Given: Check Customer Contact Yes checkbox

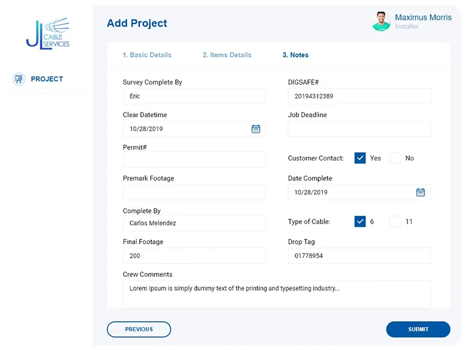Looking at the screenshot, I should (x=360, y=158).
